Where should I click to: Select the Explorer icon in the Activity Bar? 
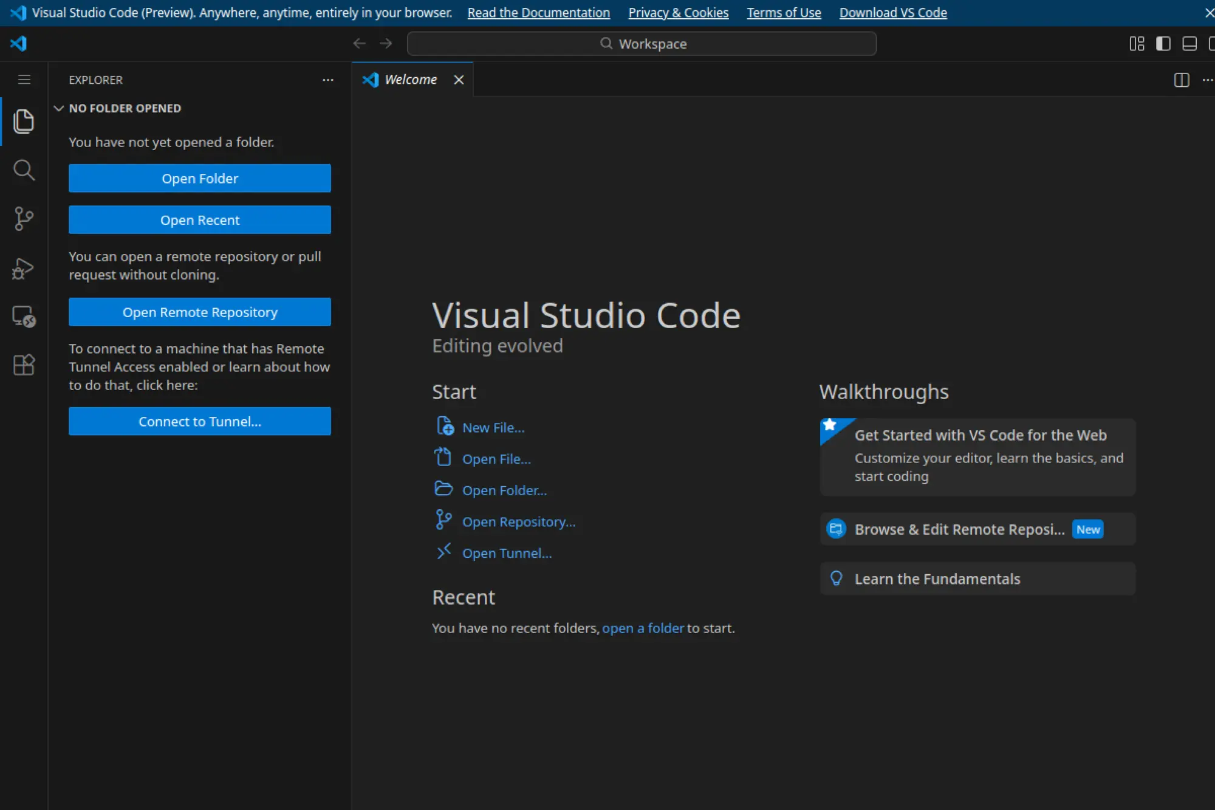tap(24, 122)
